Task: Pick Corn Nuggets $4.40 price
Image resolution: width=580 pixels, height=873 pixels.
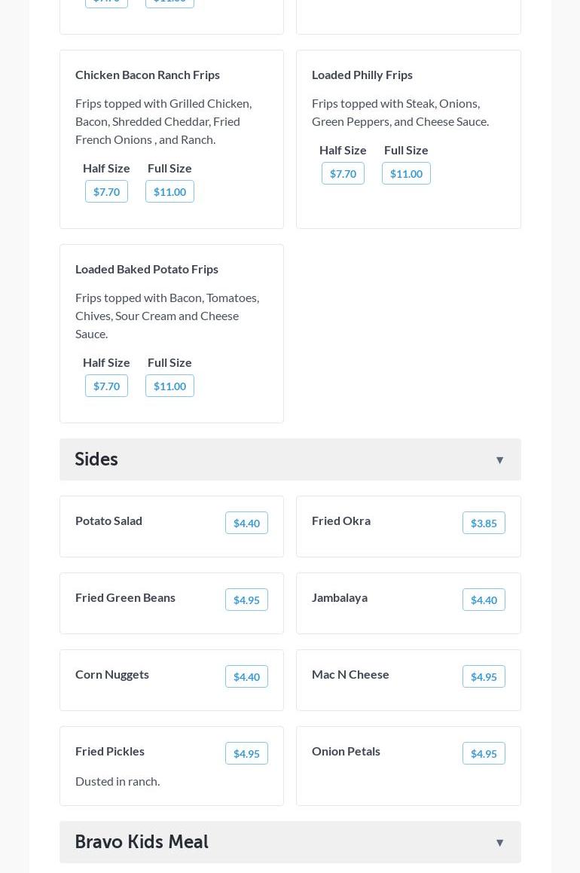Action: 246,677
